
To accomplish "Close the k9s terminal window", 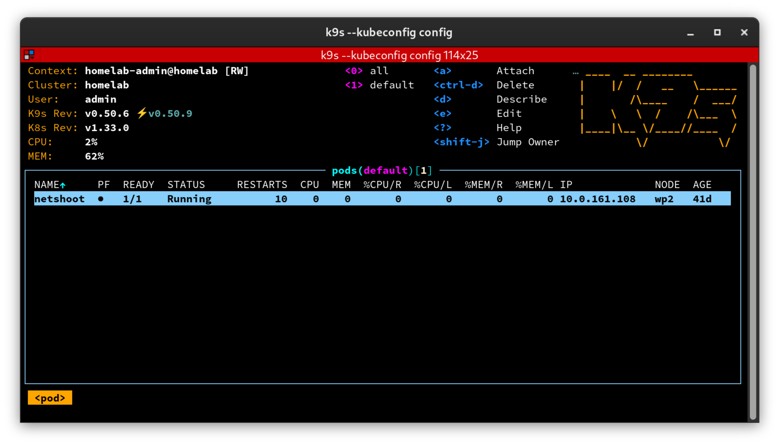I will [744, 32].
